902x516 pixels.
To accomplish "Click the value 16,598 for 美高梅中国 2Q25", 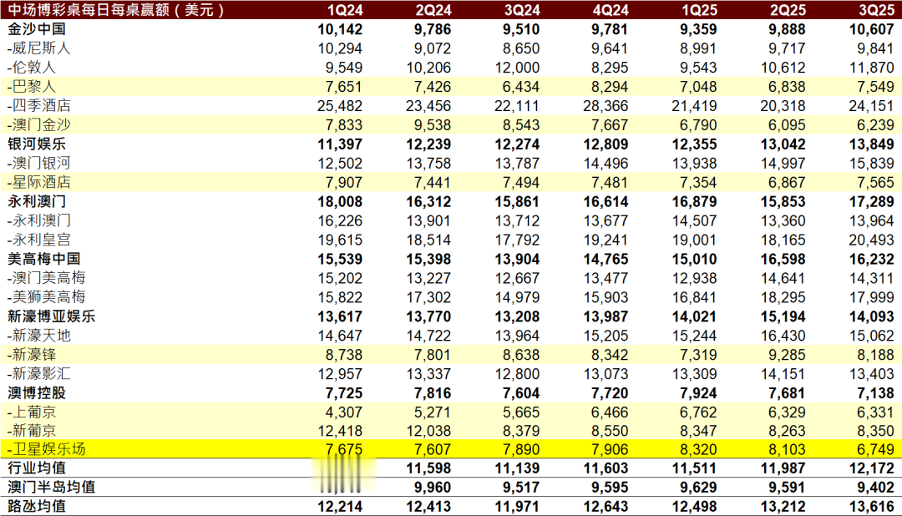I will (x=783, y=260).
